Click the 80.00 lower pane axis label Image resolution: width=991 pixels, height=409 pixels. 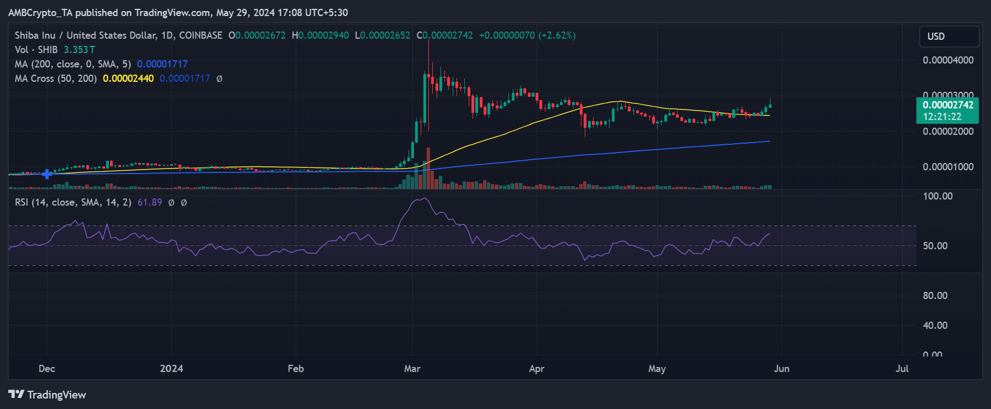pos(935,296)
